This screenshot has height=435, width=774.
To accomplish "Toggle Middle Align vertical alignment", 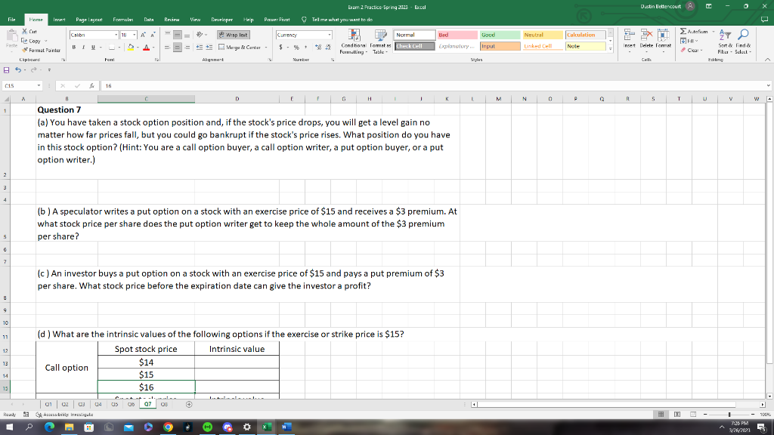I will point(177,35).
